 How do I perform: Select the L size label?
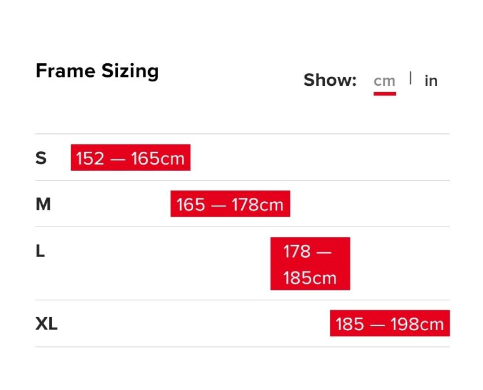point(40,251)
